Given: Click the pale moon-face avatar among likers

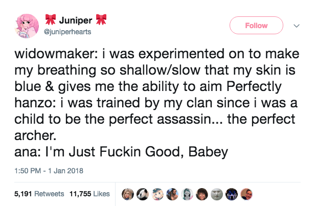Looking at the screenshot, I should click(x=217, y=194).
